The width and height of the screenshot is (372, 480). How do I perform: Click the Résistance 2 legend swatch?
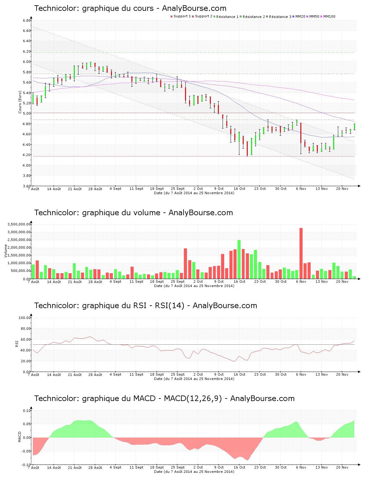pos(241,16)
